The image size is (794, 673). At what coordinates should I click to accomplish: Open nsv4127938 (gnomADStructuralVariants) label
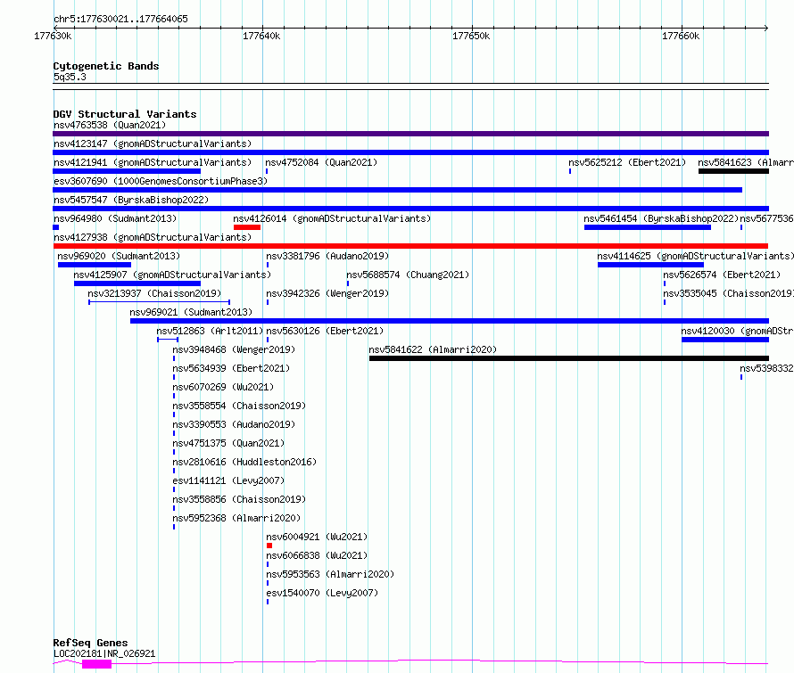point(153,237)
